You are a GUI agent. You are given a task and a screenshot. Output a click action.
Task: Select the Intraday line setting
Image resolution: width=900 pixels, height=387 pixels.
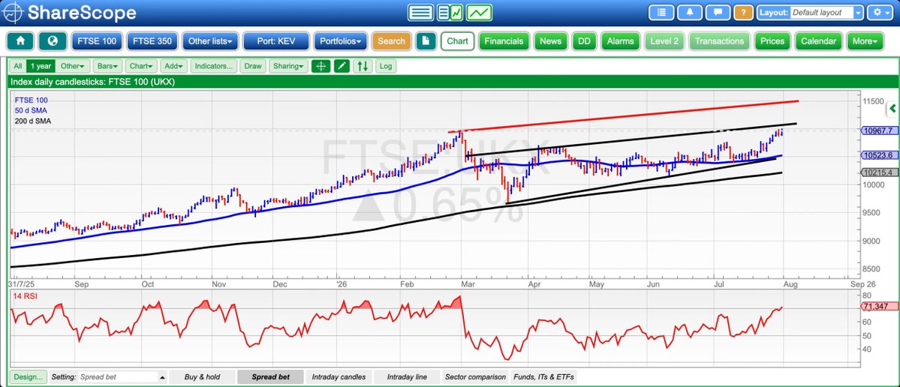pos(407,376)
